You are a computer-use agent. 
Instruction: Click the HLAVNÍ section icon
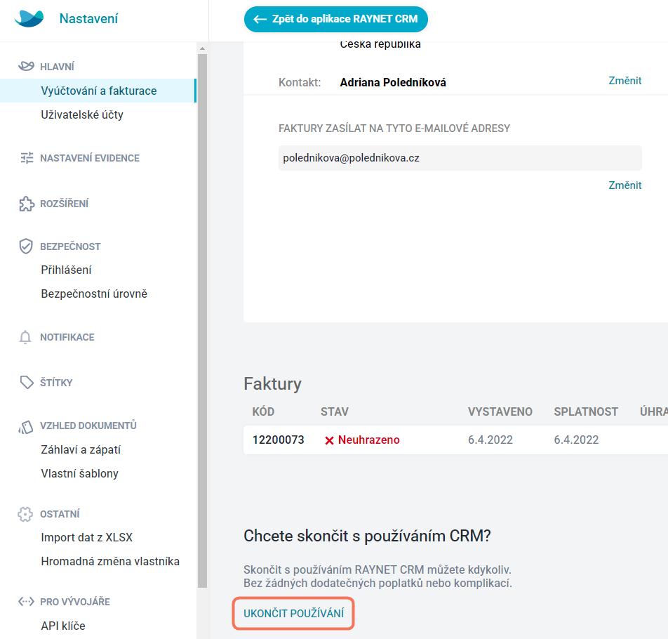click(x=26, y=66)
